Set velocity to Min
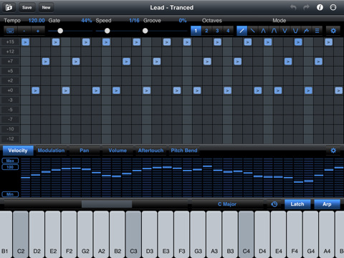 click(10, 194)
